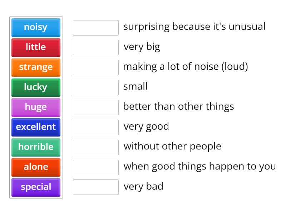
Task: Pick the orange 'strange' tile
Action: [x=36, y=67]
